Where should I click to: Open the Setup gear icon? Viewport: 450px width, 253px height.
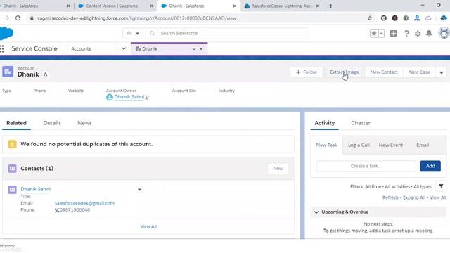point(418,34)
